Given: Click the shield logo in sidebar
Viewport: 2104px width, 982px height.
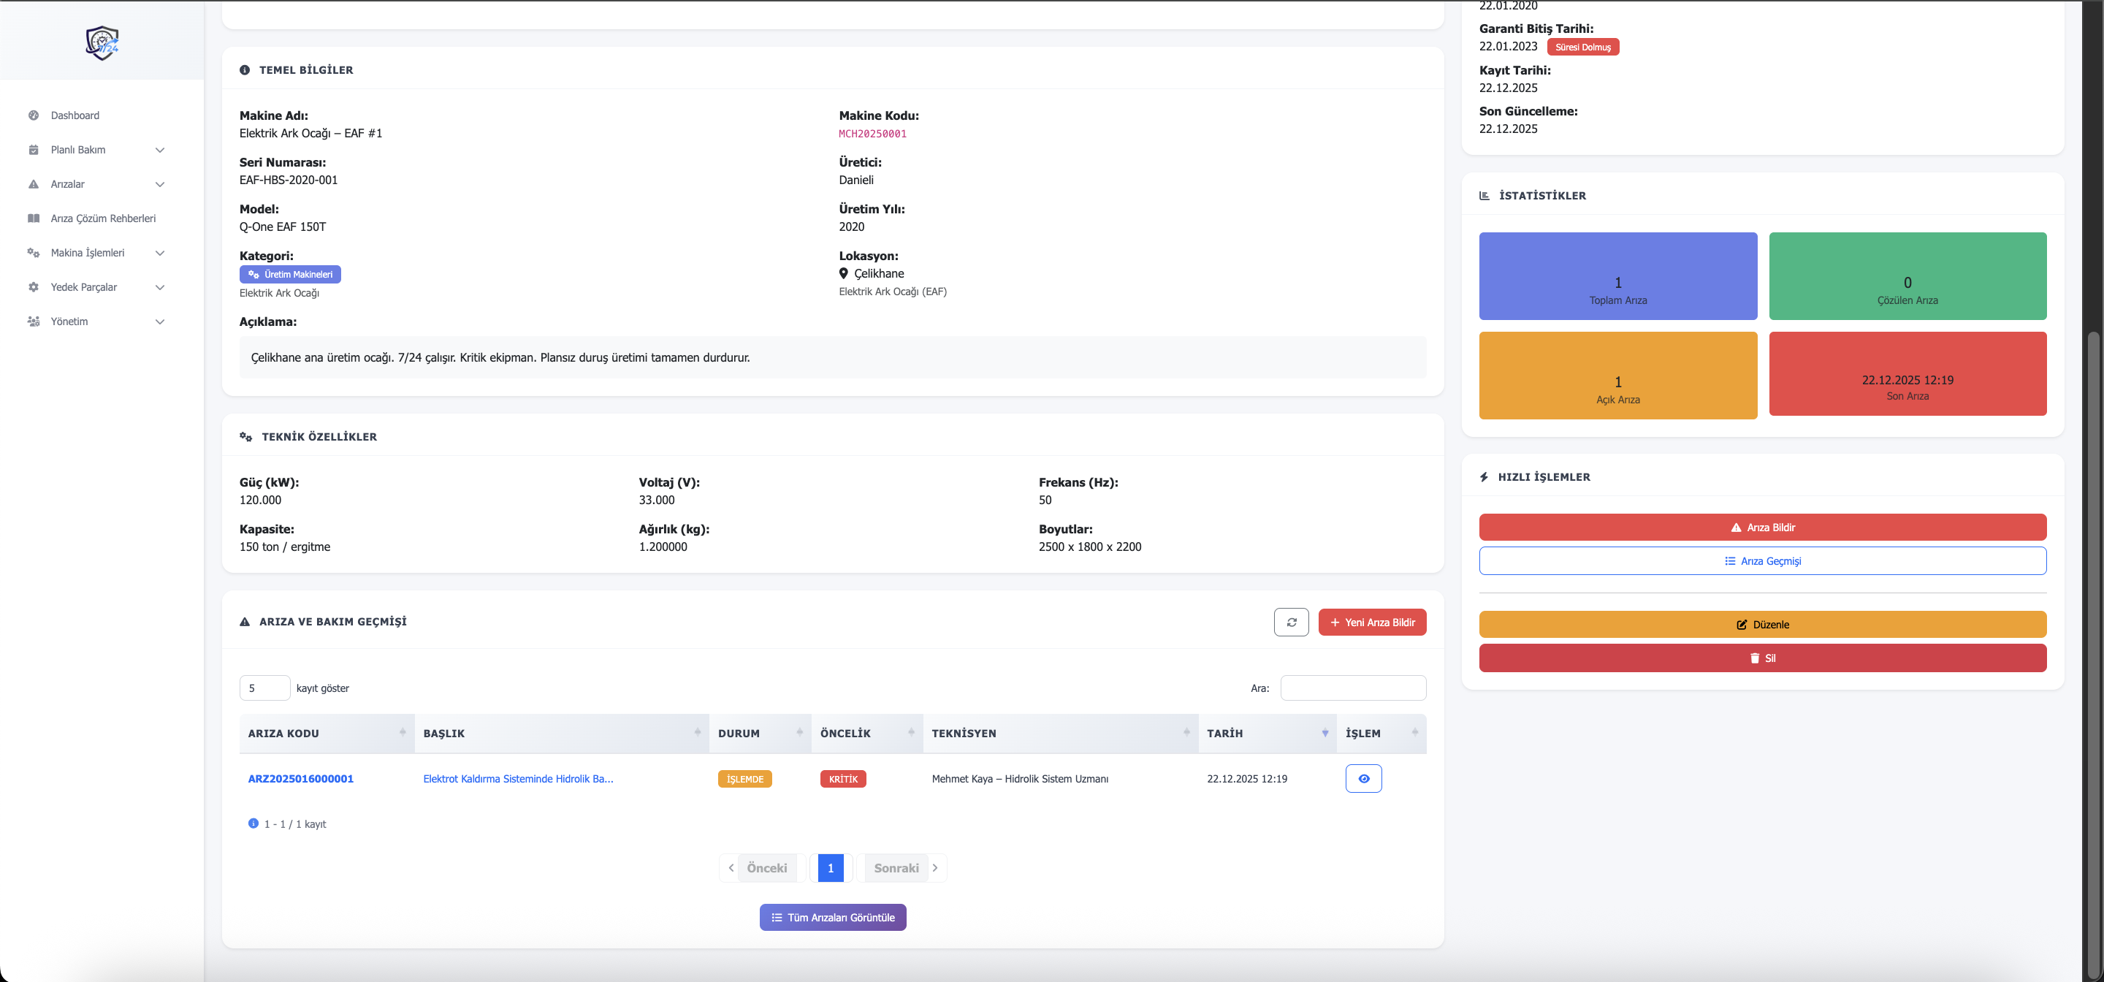Looking at the screenshot, I should pos(102,42).
